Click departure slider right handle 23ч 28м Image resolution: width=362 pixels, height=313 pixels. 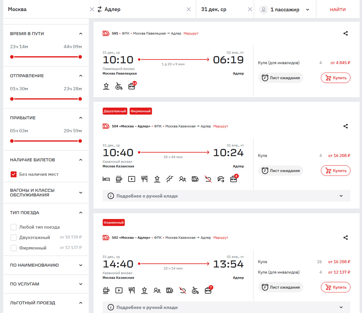click(80, 99)
